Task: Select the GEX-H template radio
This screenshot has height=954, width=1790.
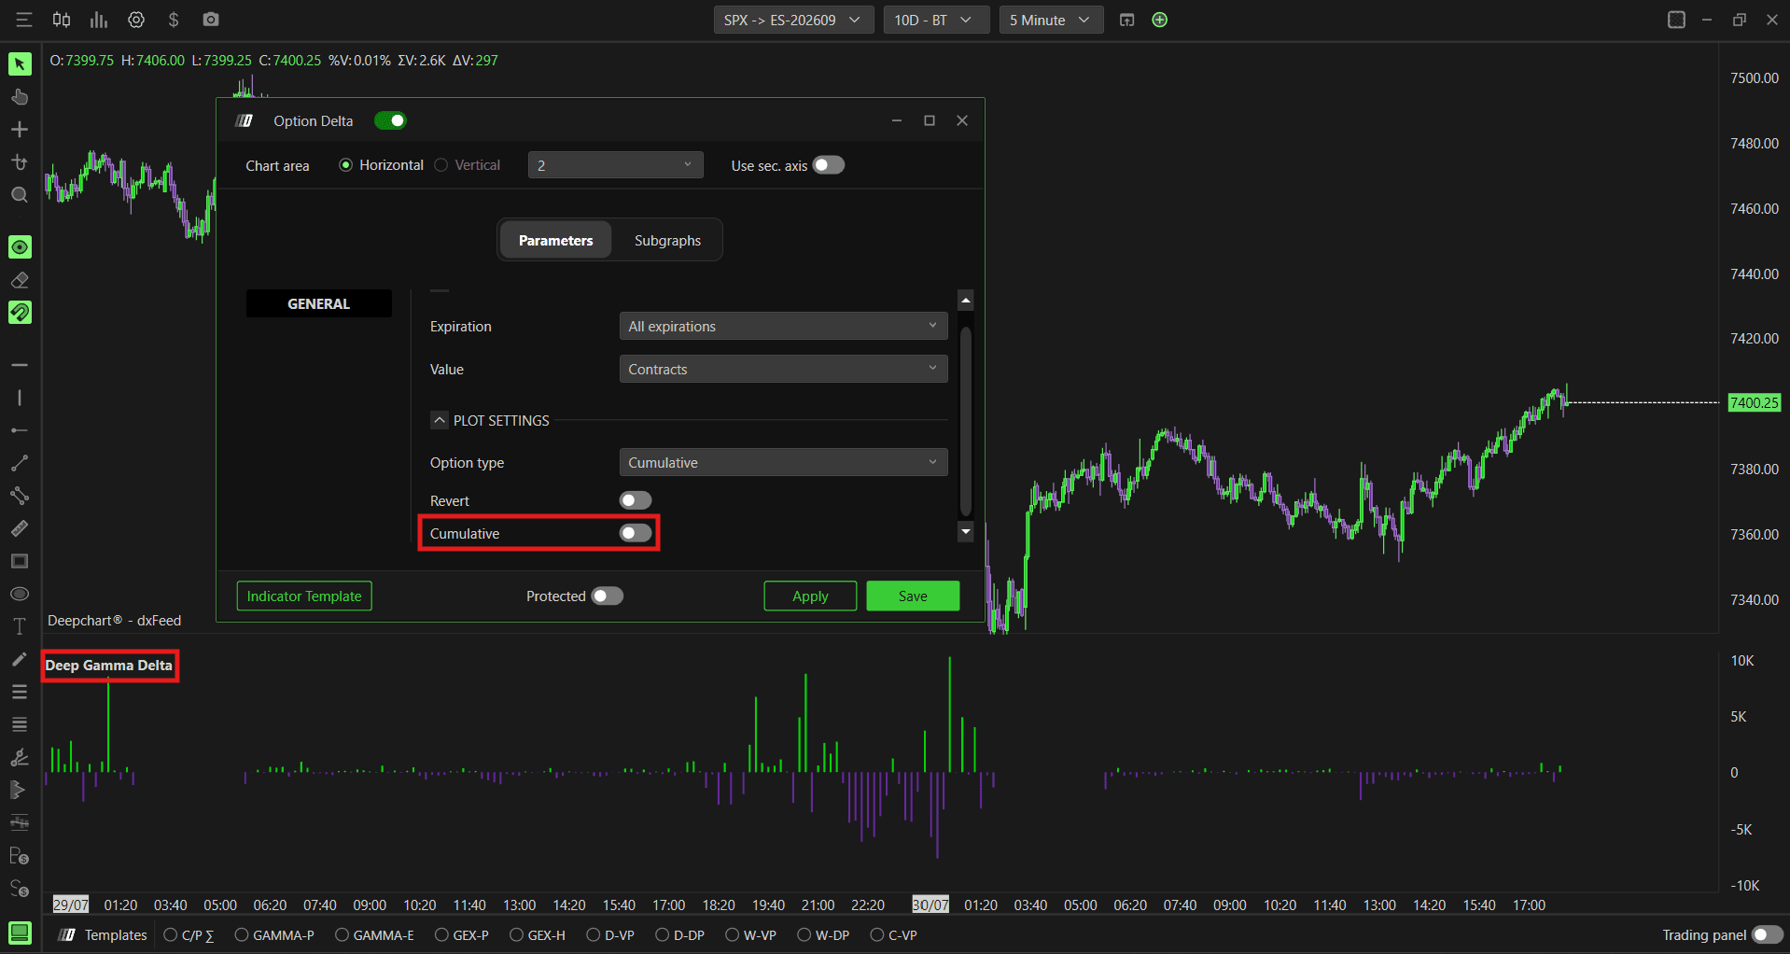Action: click(516, 934)
